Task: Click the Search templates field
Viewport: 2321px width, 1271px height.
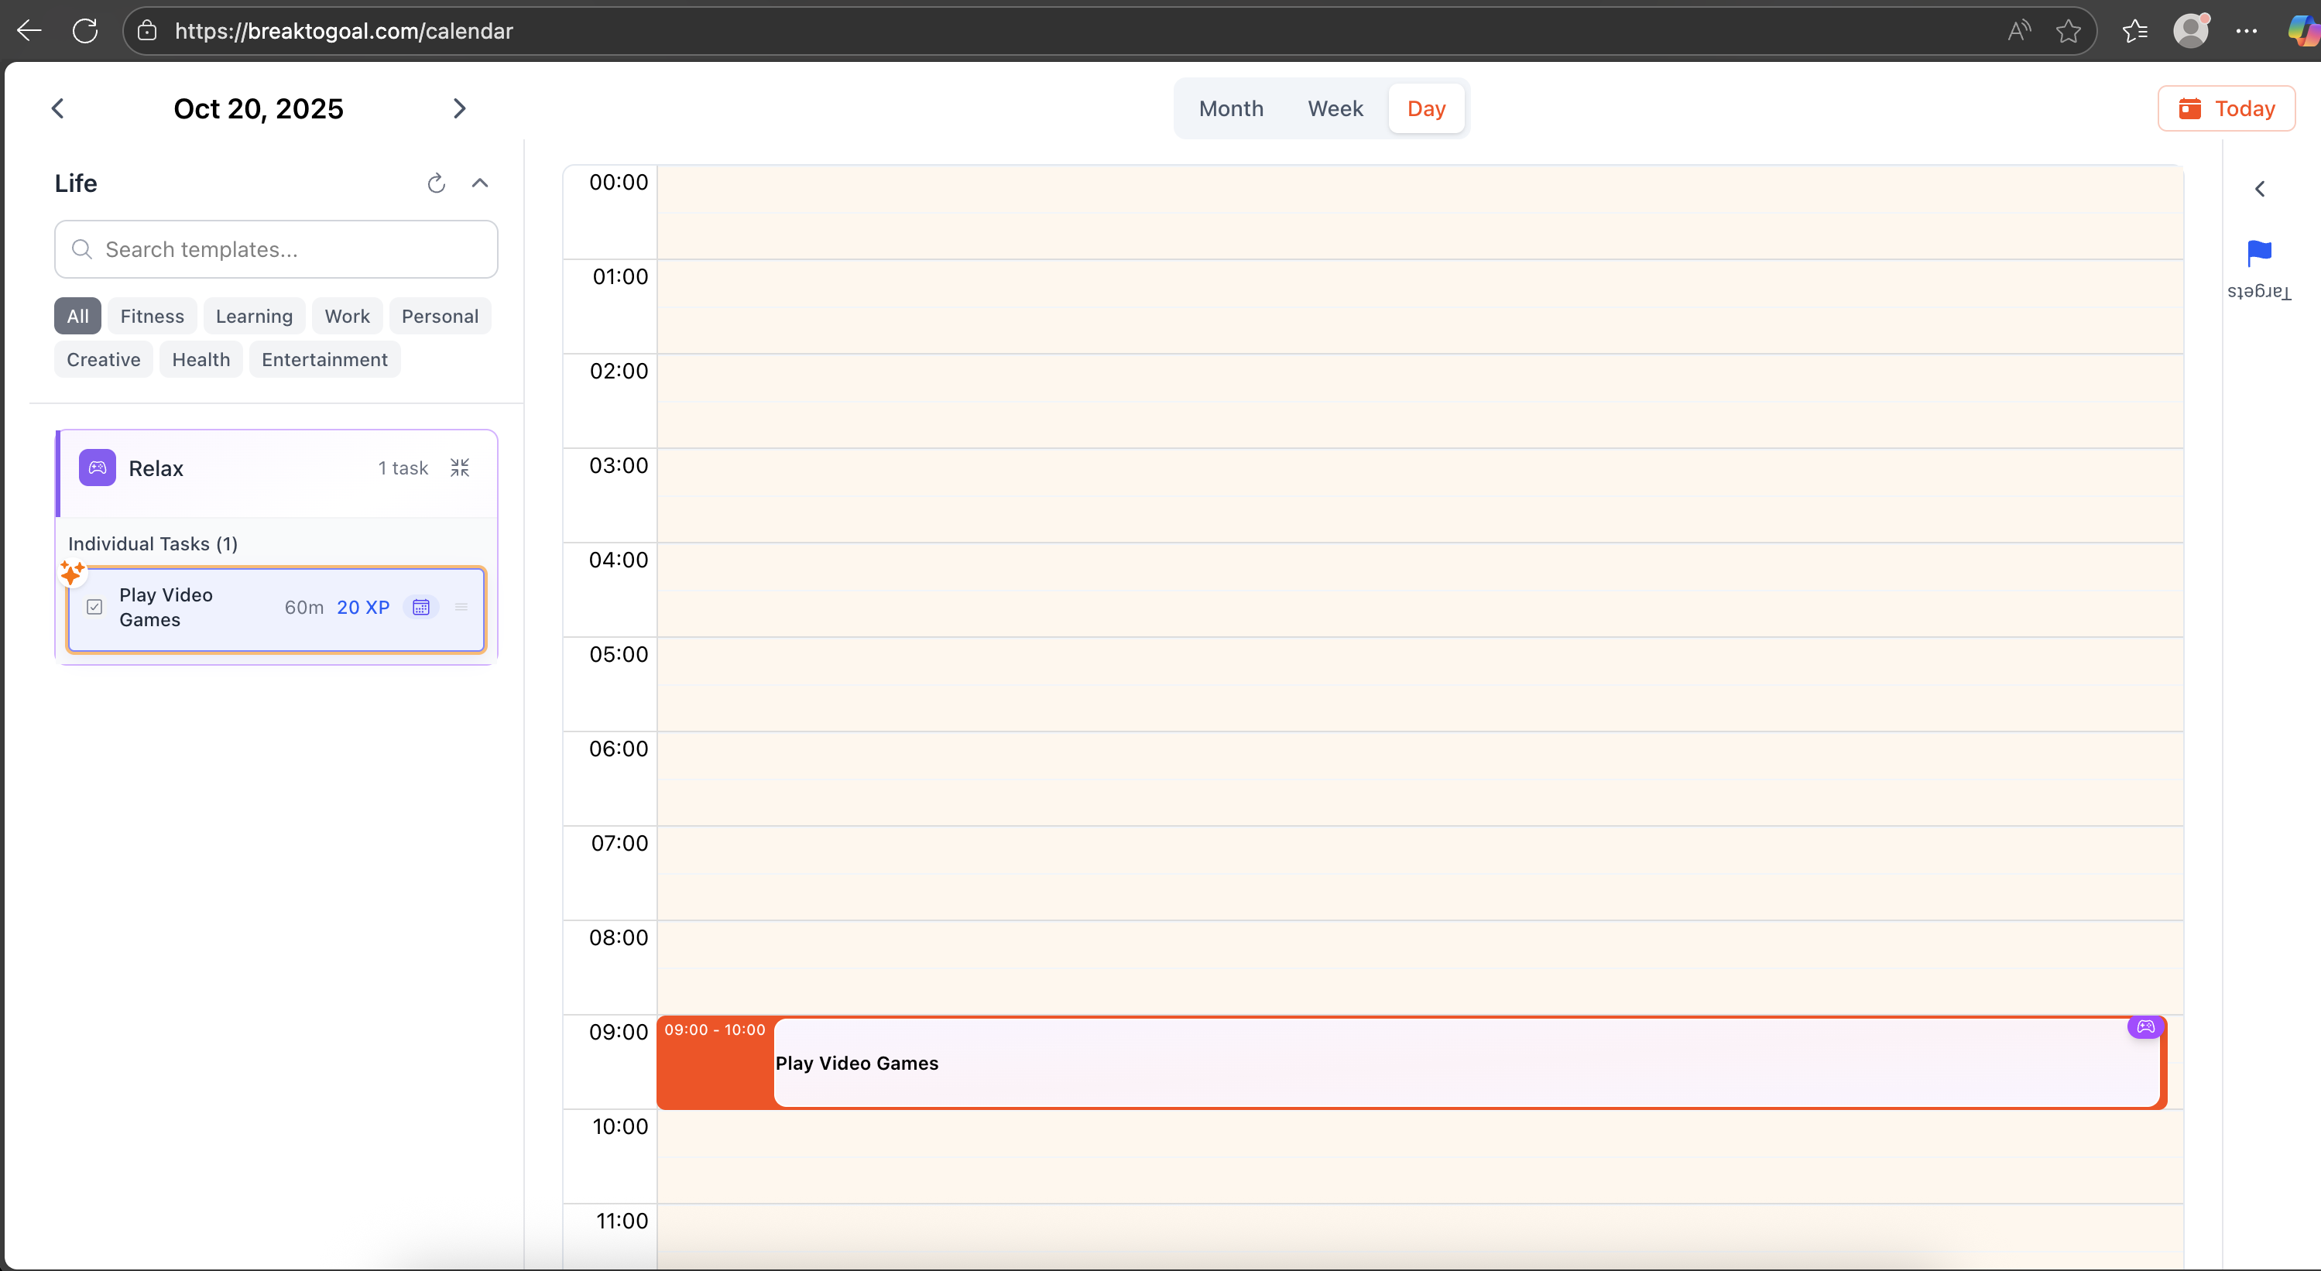Action: tap(276, 249)
